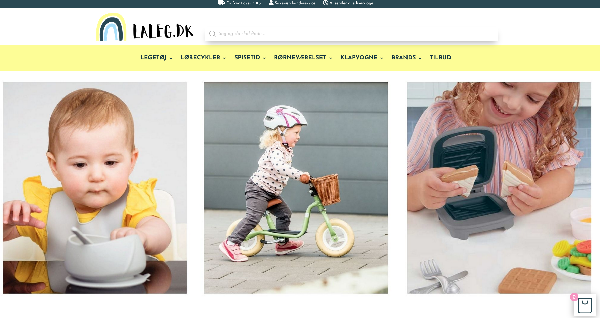Click 'Vi sender alle hverdage' text
600x318 pixels.
click(351, 3)
